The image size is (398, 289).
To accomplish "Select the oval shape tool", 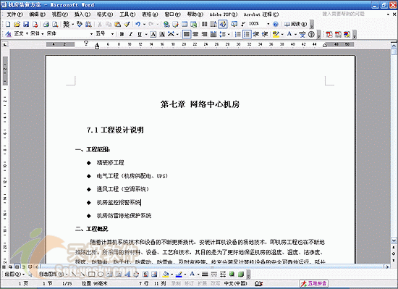I will 101,275.
